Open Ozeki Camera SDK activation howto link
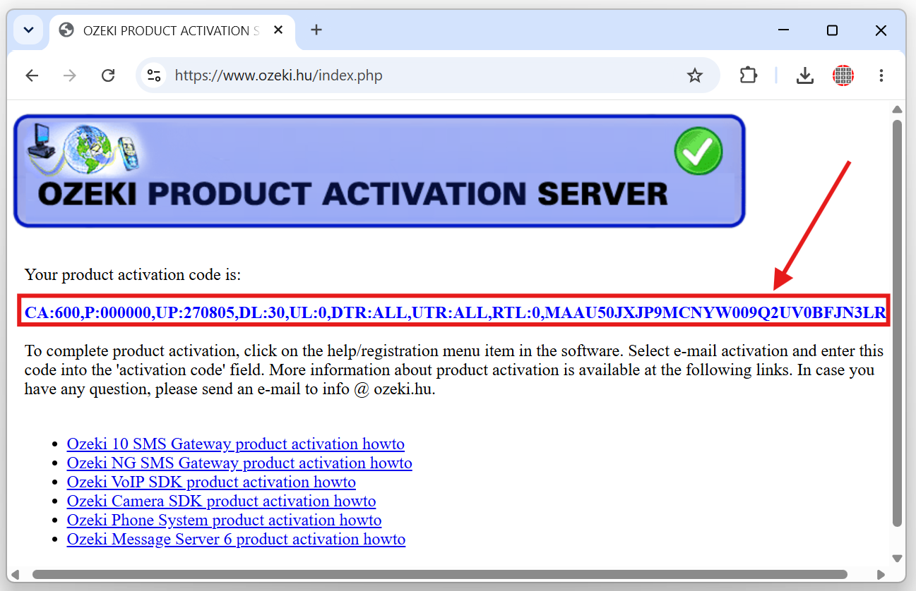 (x=221, y=501)
